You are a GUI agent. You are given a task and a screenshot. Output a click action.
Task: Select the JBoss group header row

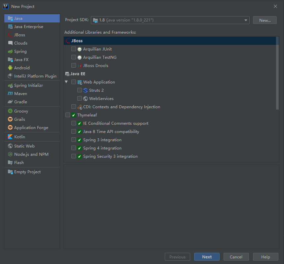(x=170, y=41)
